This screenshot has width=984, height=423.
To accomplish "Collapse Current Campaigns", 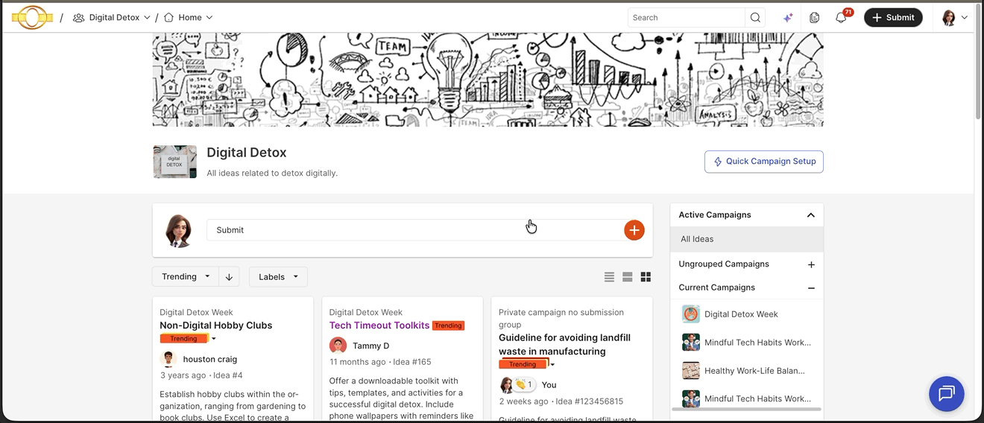I will pos(811,288).
